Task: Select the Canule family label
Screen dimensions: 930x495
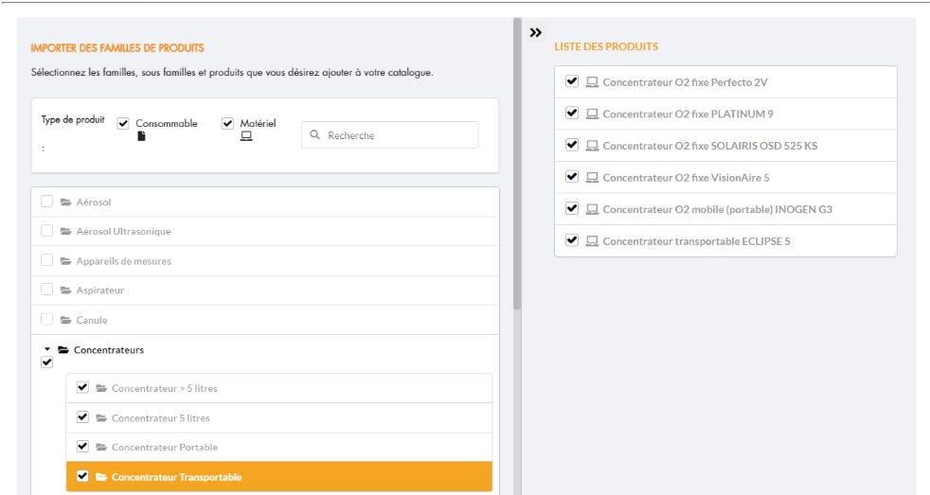Action: click(x=92, y=320)
